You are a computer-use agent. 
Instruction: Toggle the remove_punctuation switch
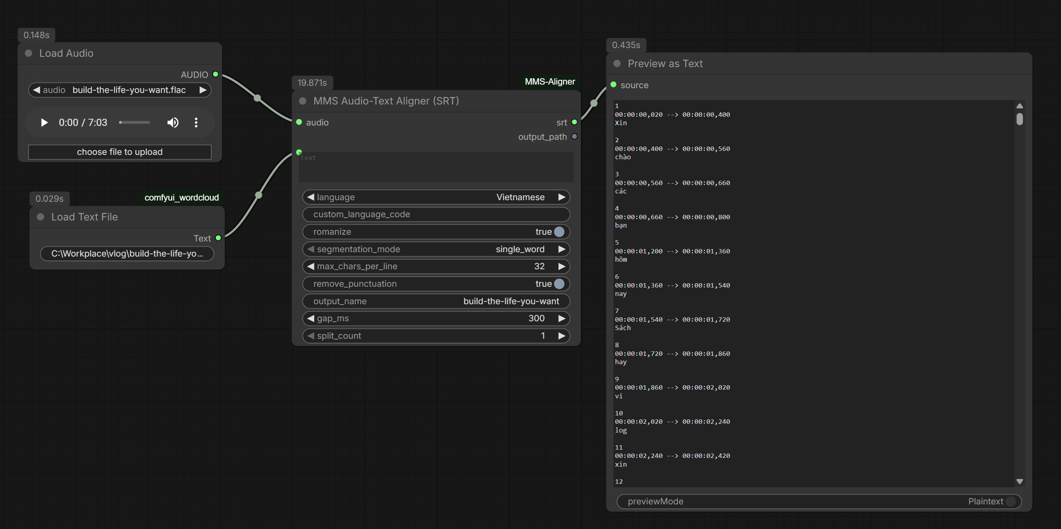click(559, 284)
